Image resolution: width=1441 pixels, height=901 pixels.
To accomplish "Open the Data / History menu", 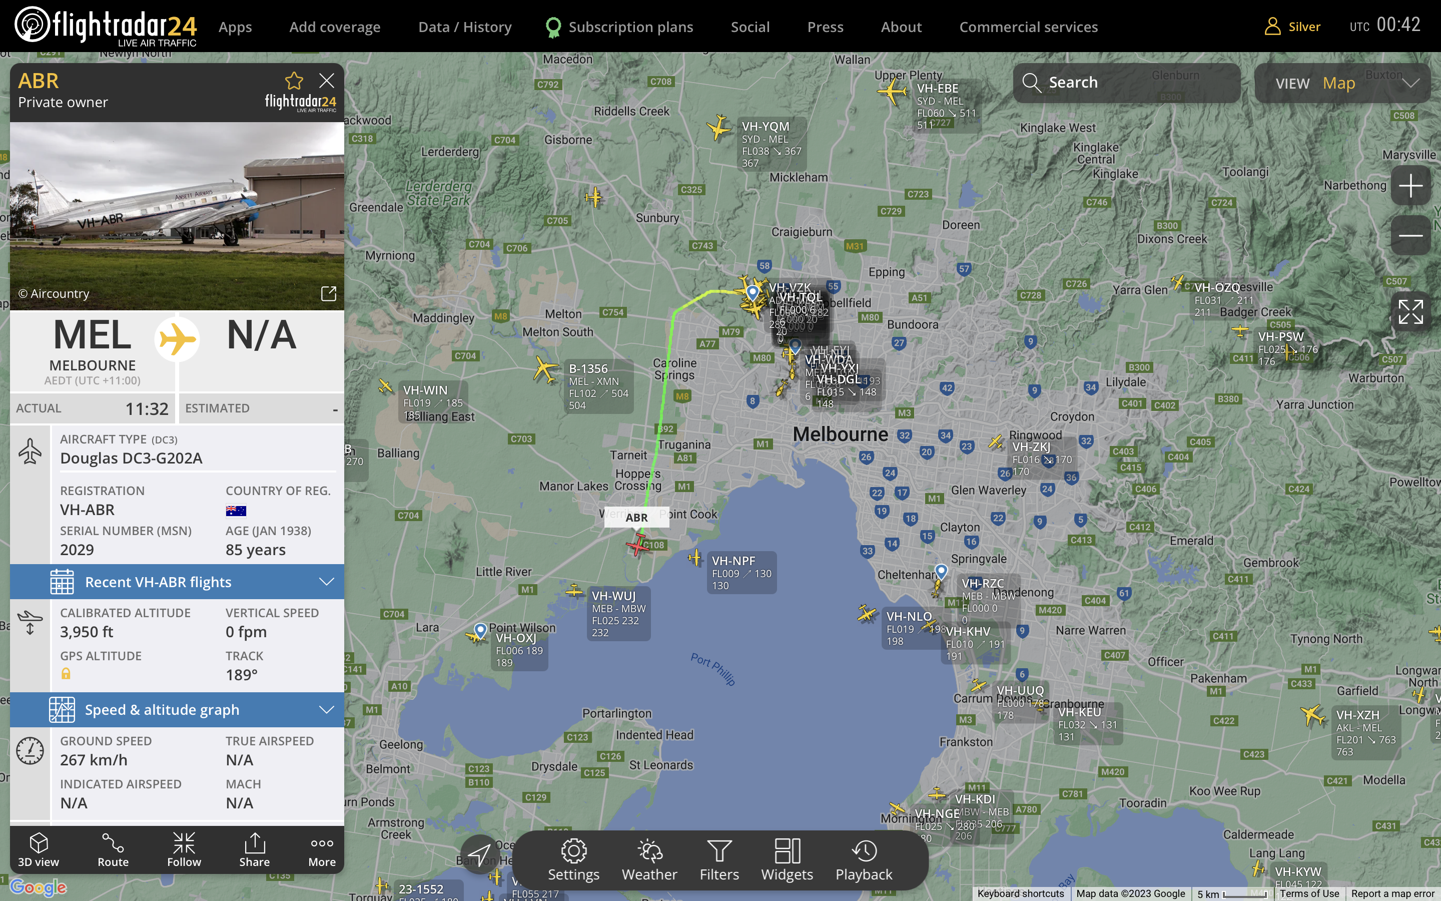I will [464, 27].
